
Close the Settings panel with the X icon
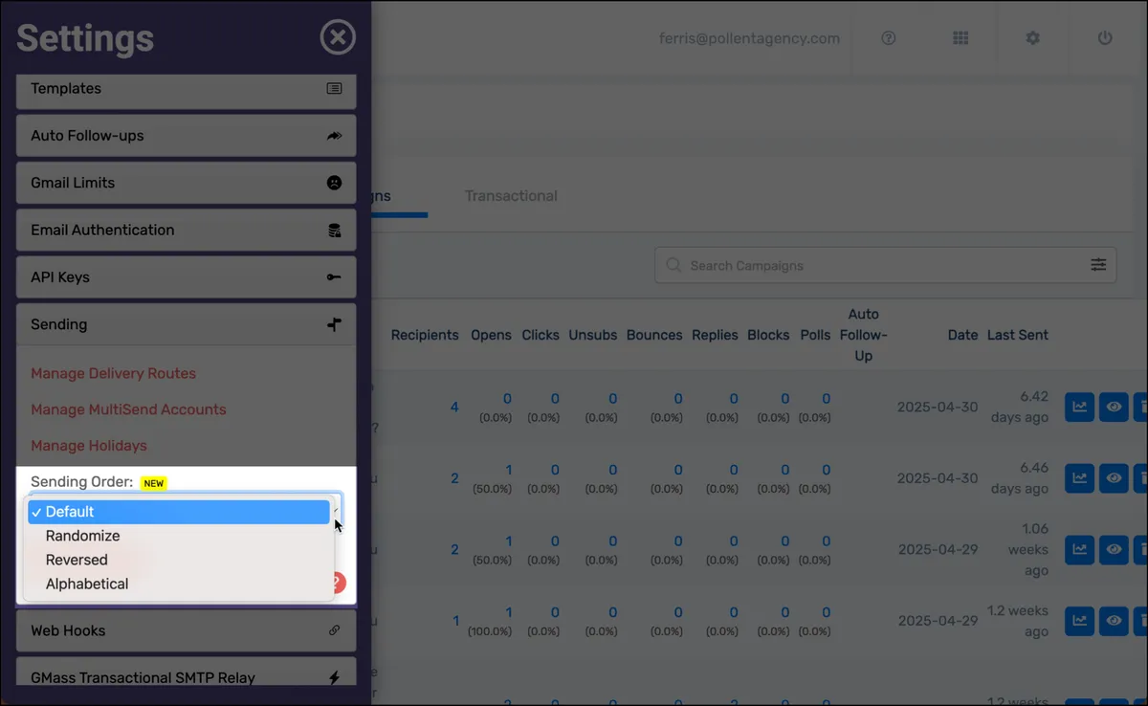[337, 38]
